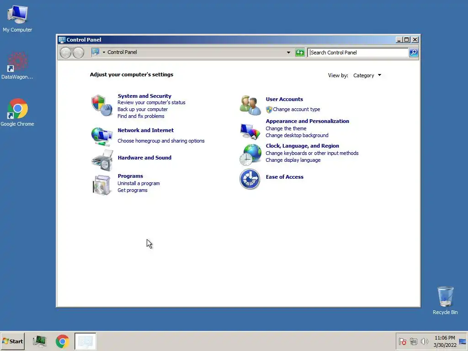Click the shield icon beside Change account type

269,110
